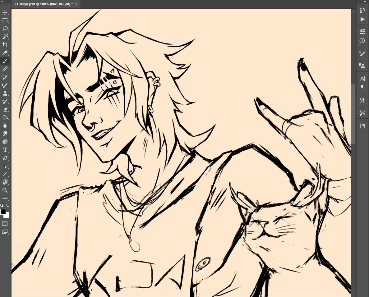Screen dimensions: 369x297
Task: Select the Clone Stamp tool
Action: [5, 94]
